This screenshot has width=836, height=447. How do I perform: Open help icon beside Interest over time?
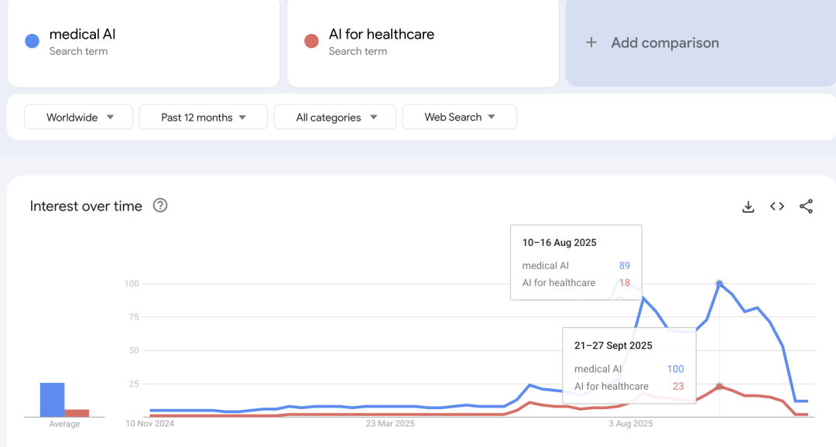(x=160, y=206)
